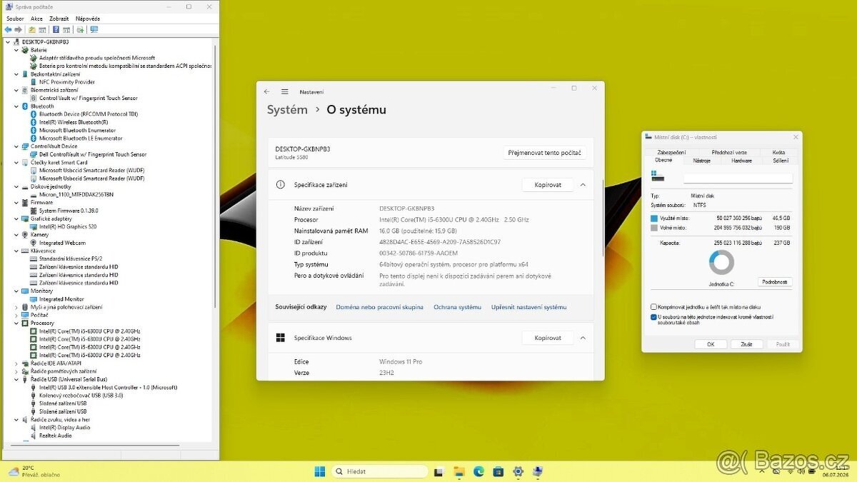The image size is (857, 482).
Task: Click the Monitory category icon
Action: coord(25,291)
